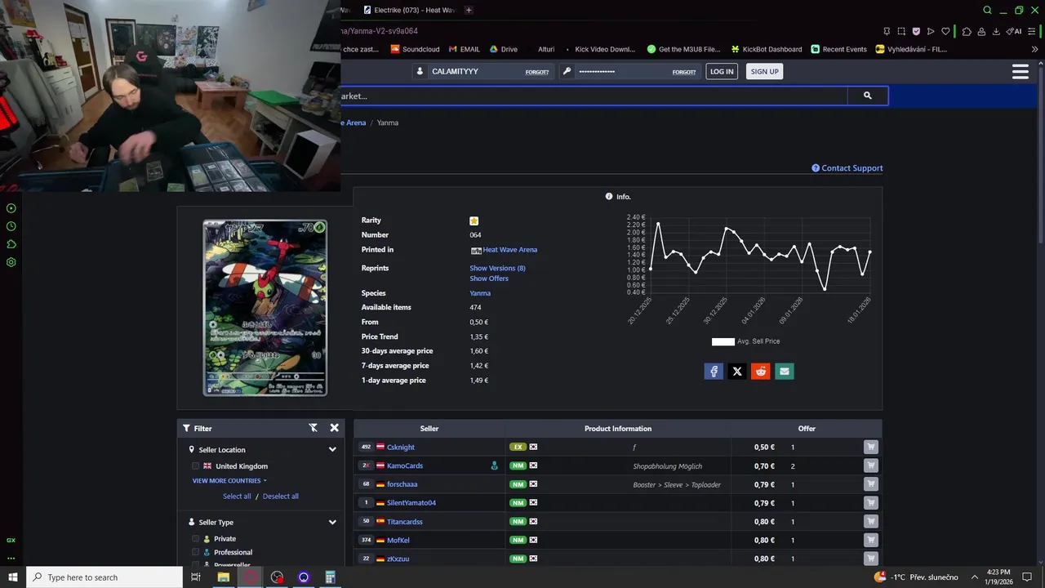Open Windows Start menu

(13, 577)
